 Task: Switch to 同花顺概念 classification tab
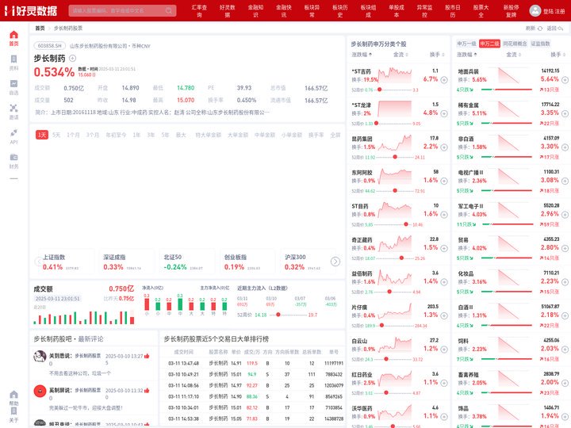click(515, 44)
